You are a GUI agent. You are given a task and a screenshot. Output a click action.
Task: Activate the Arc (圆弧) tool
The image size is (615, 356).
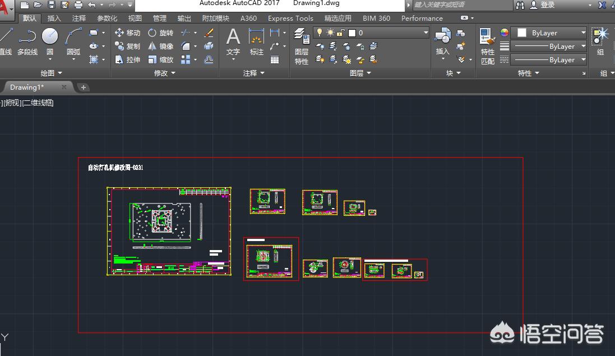(73, 42)
